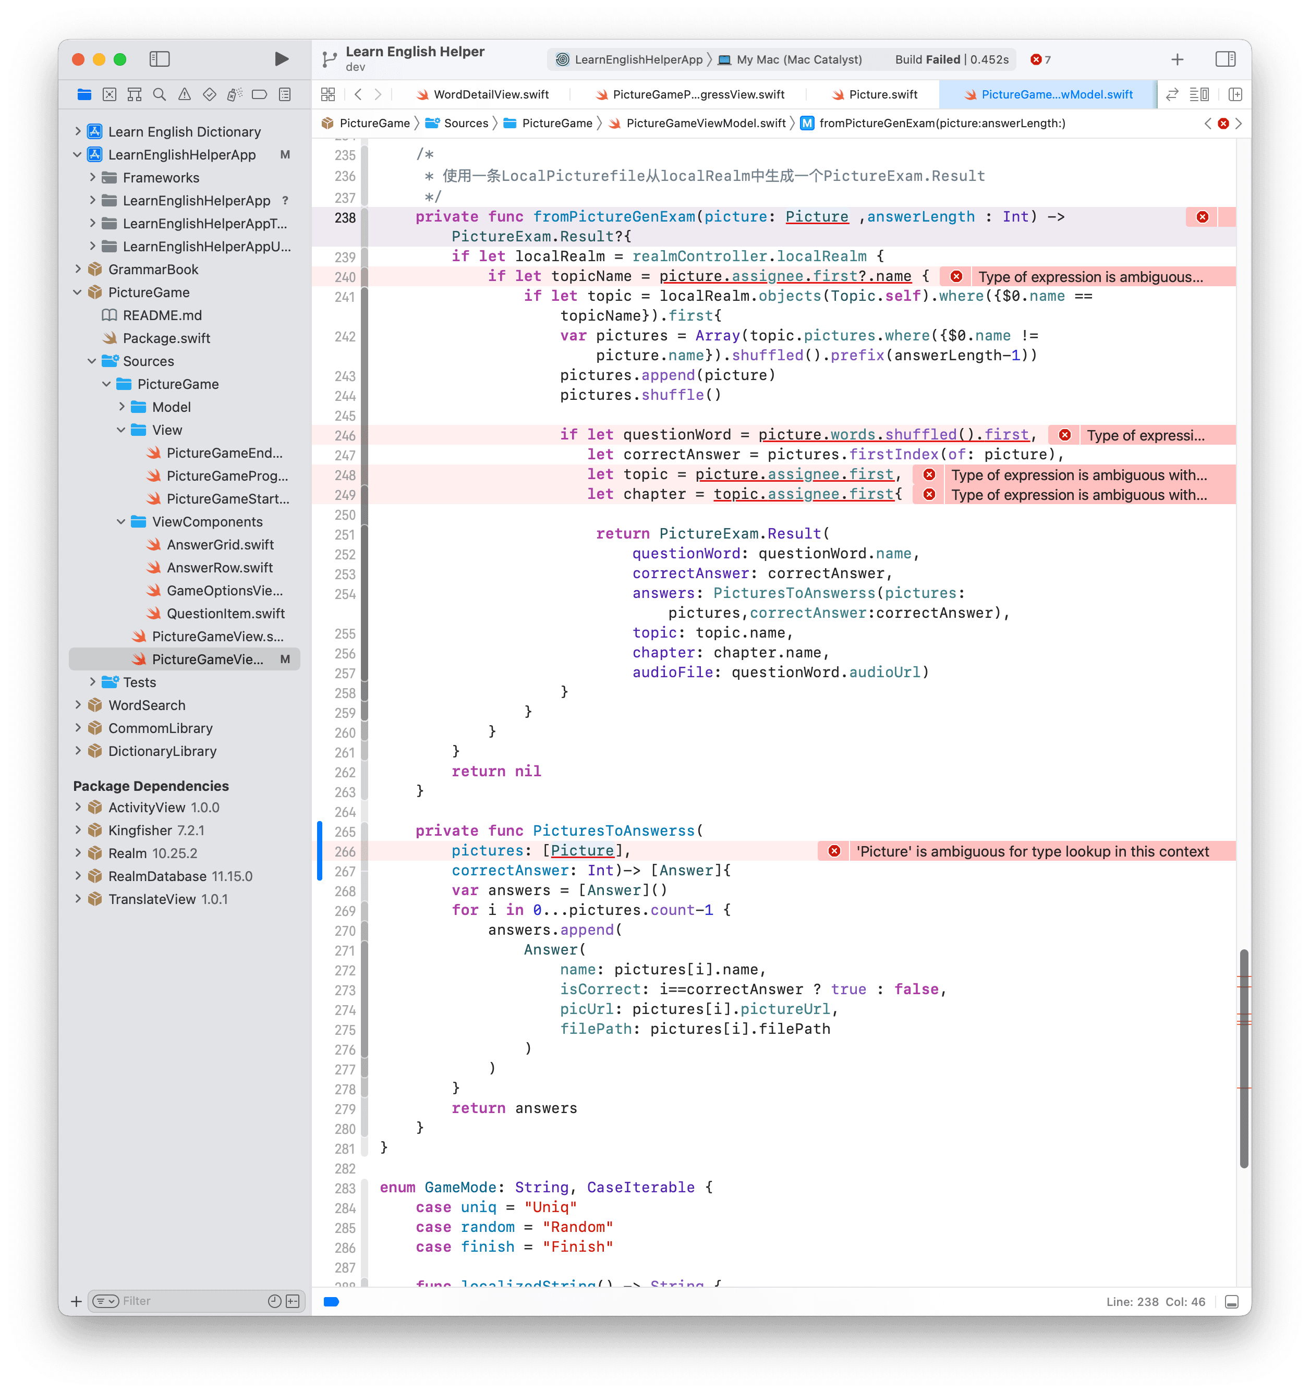Expand the Kingfisher 7.2.1 dependency
The width and height of the screenshot is (1310, 1393).
coord(78,829)
